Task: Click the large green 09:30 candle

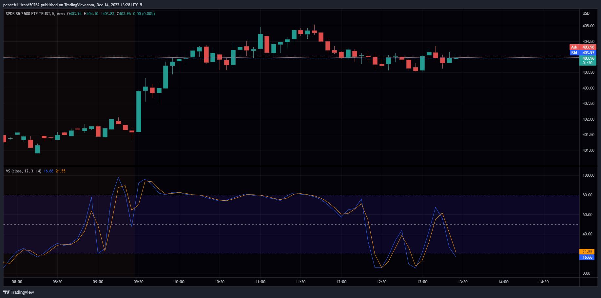Action: [x=139, y=111]
